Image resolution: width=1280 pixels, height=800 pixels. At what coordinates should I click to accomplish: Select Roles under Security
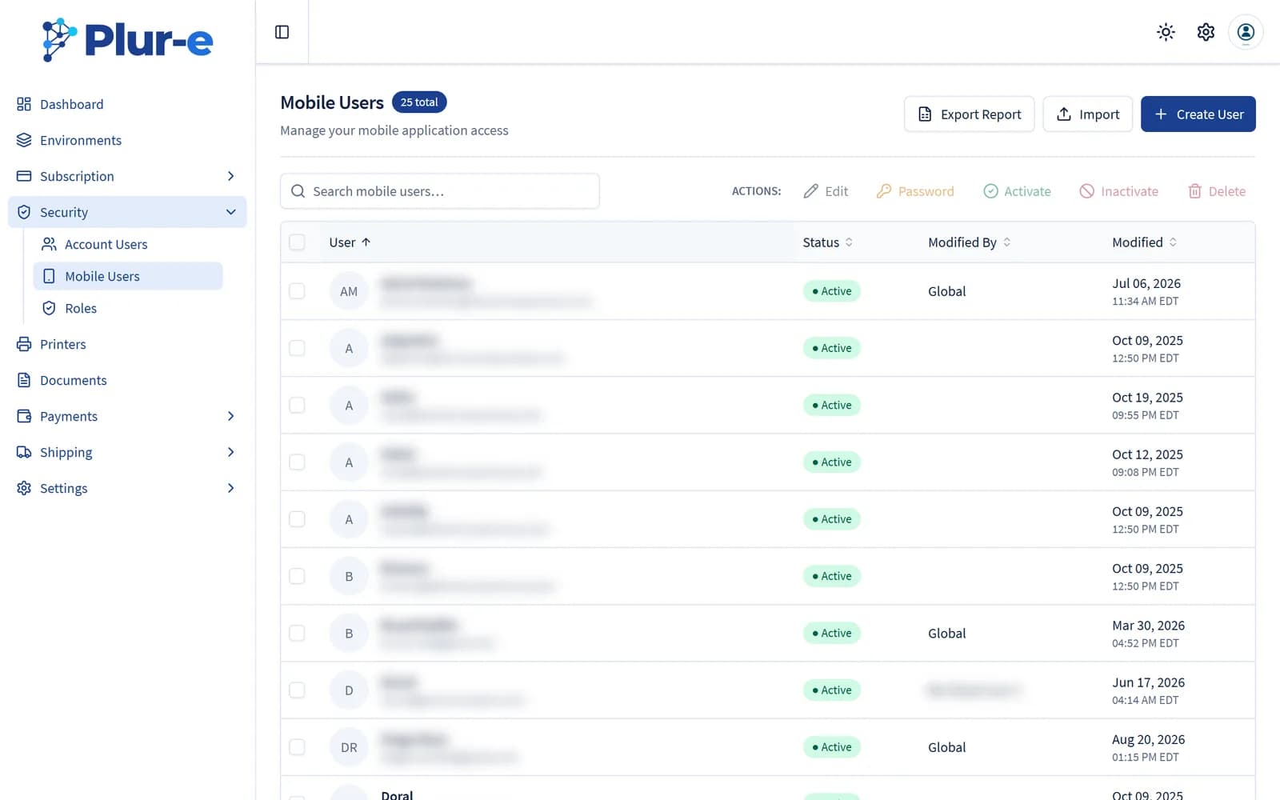[x=128, y=308]
